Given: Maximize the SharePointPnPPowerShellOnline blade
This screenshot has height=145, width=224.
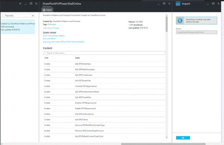Looking at the screenshot, I should [x=164, y=3].
